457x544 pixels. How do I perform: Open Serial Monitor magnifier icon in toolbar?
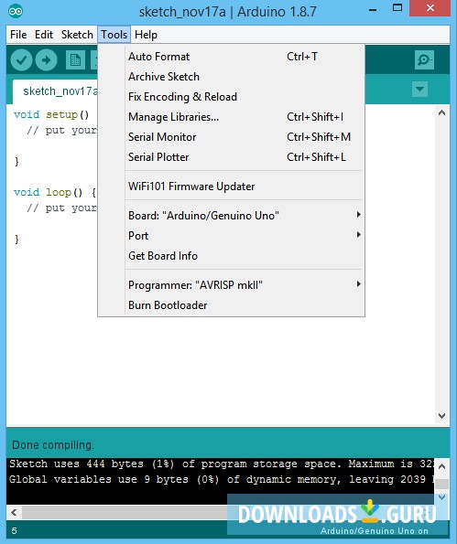point(424,60)
